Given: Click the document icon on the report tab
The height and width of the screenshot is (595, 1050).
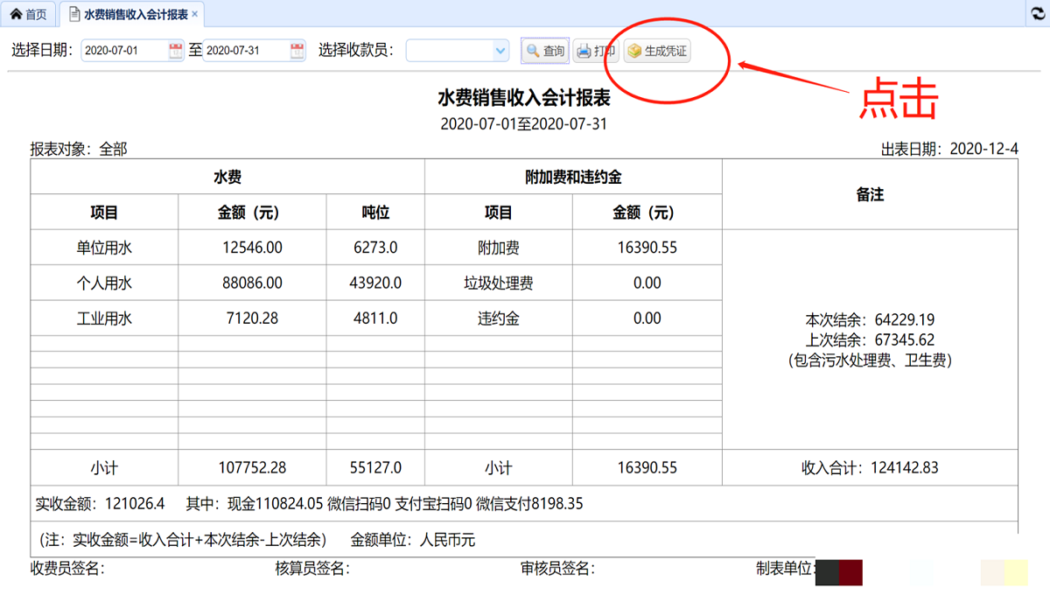Looking at the screenshot, I should click(73, 14).
